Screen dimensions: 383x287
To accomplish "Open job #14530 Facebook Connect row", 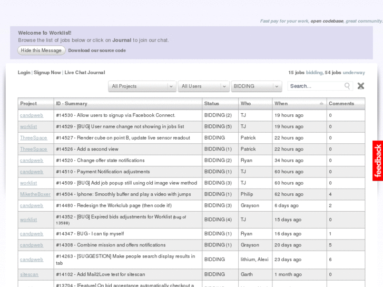I will 115,115.
